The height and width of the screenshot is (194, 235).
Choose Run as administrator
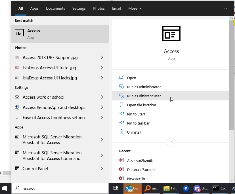(x=171, y=87)
